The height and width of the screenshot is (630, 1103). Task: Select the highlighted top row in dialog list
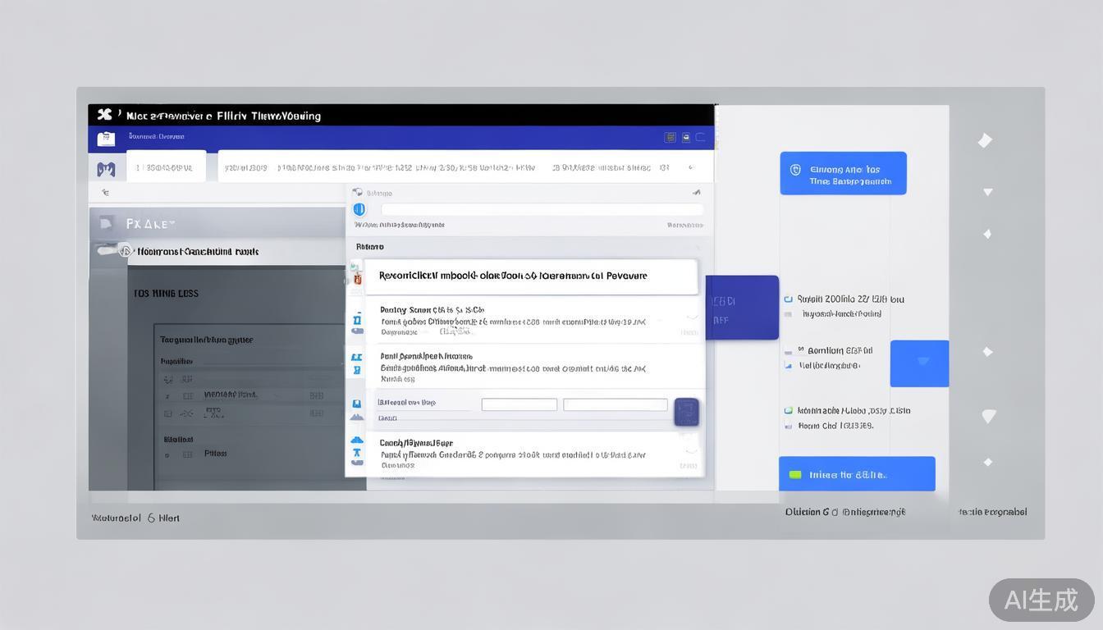tap(530, 276)
